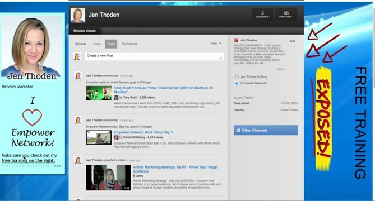Screen dimensions: 375x201
Task: Switch to the Uploads tab
Action: [80, 44]
